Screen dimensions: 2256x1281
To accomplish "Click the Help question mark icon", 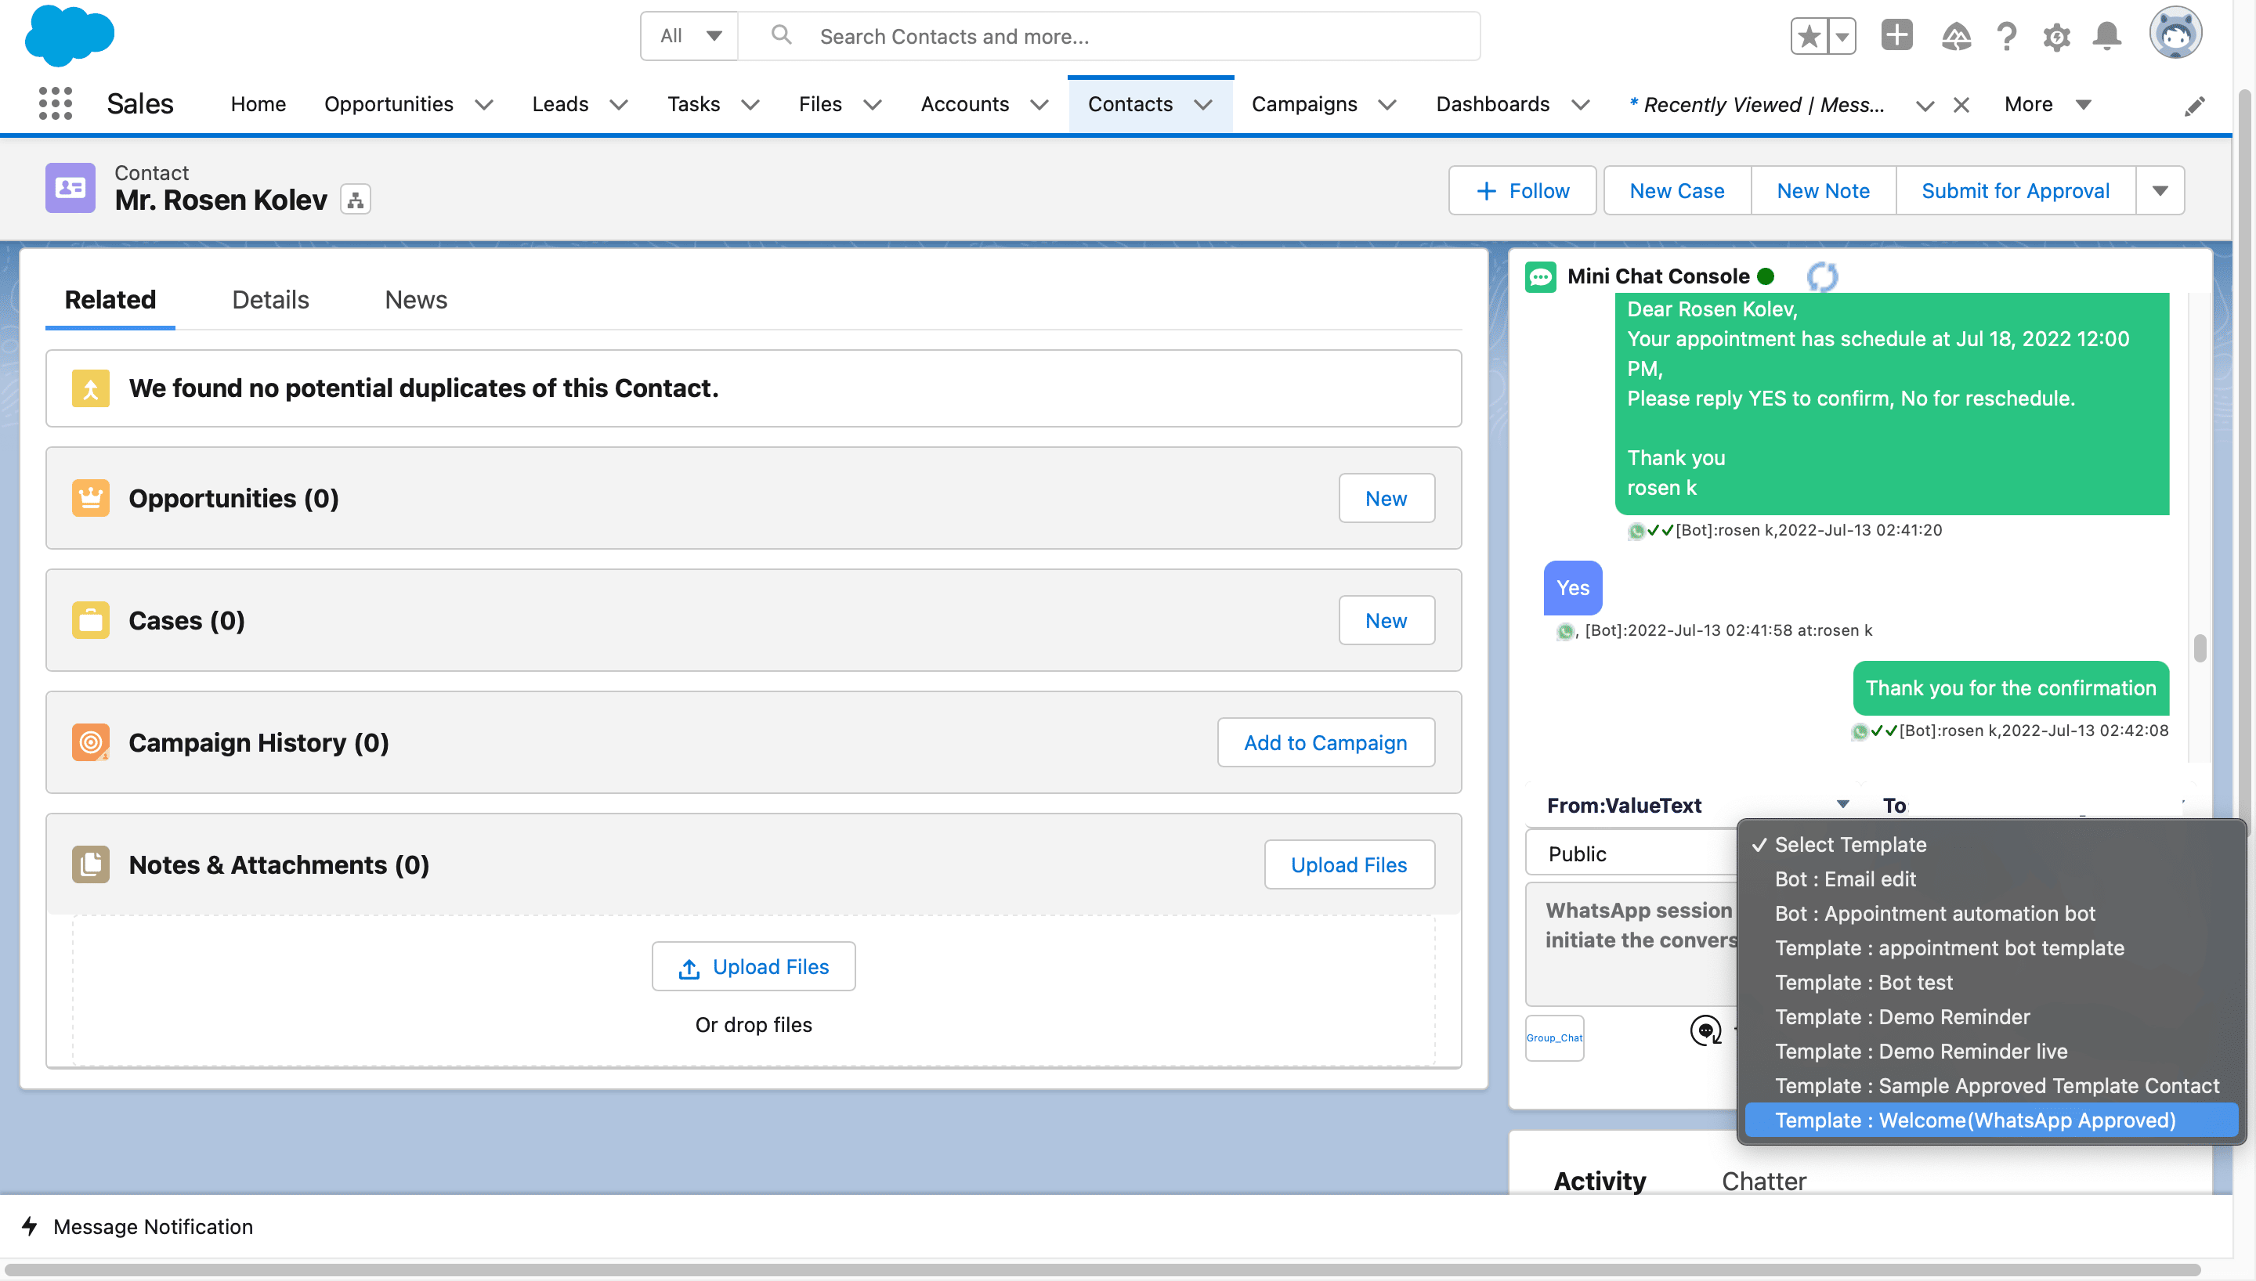I will click(x=2005, y=35).
